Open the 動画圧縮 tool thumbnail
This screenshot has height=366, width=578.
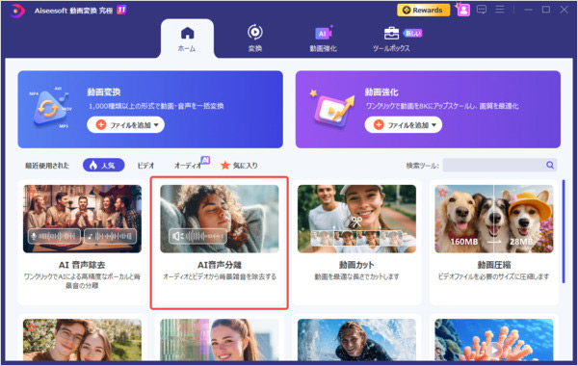pyautogui.click(x=493, y=219)
